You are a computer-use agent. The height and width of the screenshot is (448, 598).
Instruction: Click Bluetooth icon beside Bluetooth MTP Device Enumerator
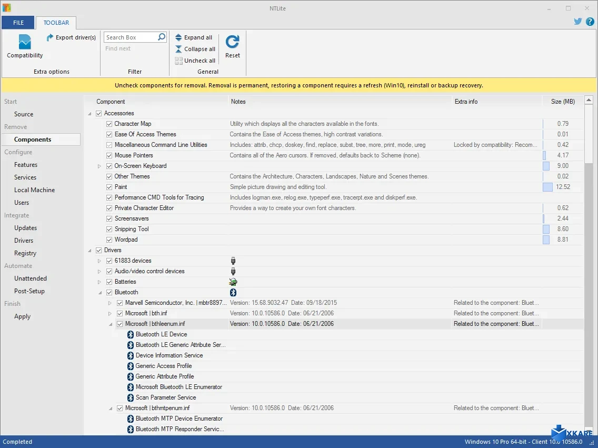coord(131,419)
